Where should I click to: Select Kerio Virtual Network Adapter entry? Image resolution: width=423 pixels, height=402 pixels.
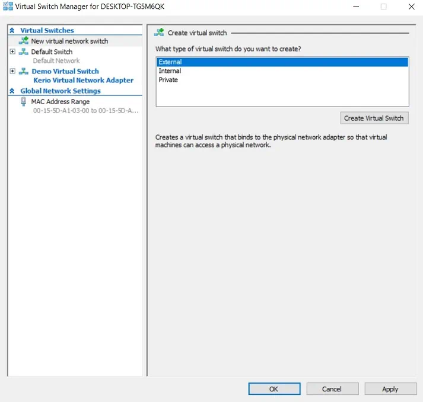83,81
